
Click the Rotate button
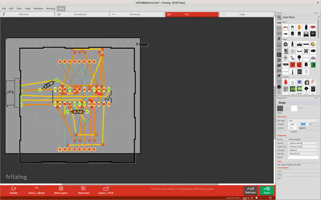(x=13, y=190)
